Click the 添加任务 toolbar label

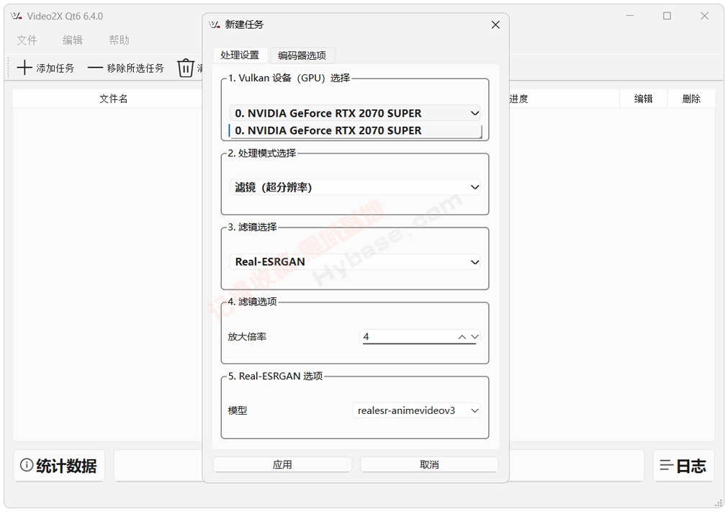55,68
